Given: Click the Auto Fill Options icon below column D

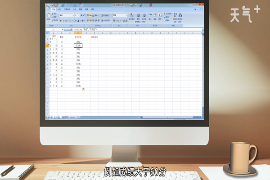Looking at the screenshot, I should pos(83,89).
